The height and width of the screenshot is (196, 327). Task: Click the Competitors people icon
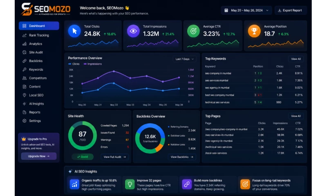[25, 78]
